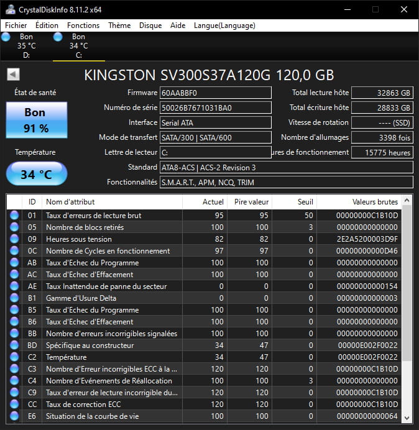
Task: Click status orb for attribute C3
Action: point(14,368)
